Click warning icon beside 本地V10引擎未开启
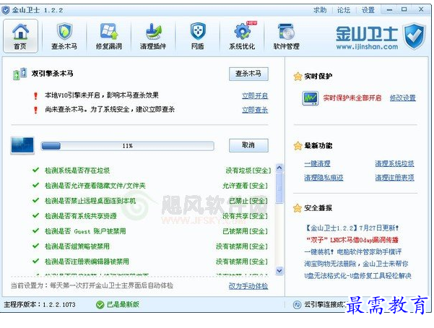Screen dimensions: 434x328 (35, 96)
